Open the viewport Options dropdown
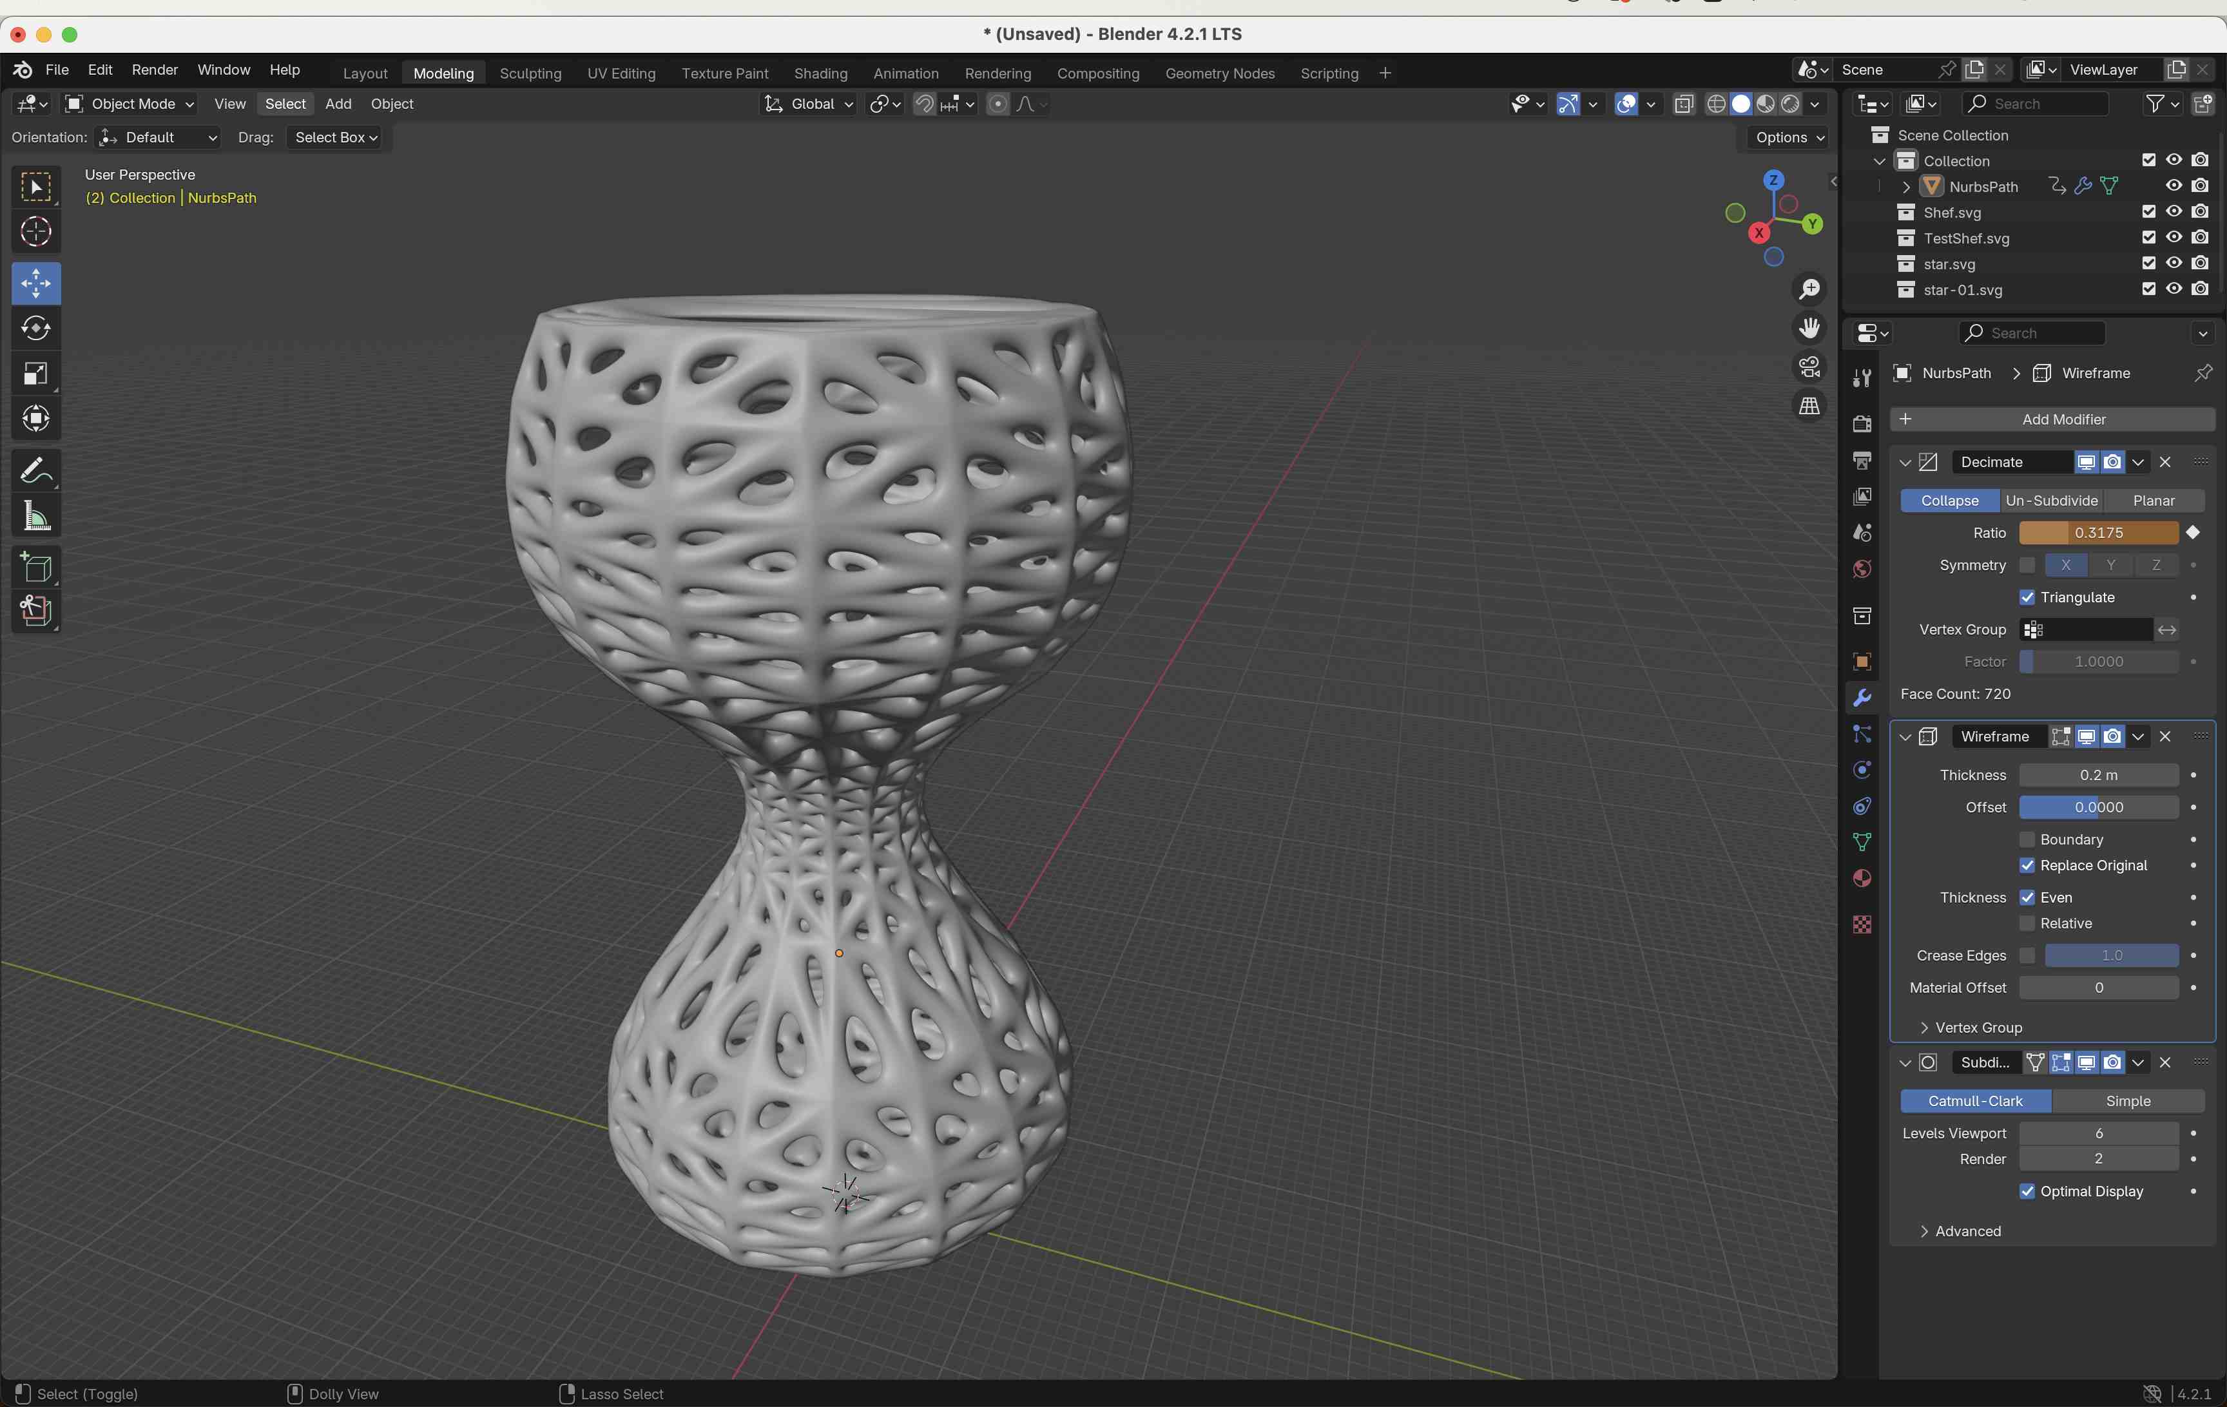This screenshot has width=2227, height=1407. tap(1789, 137)
